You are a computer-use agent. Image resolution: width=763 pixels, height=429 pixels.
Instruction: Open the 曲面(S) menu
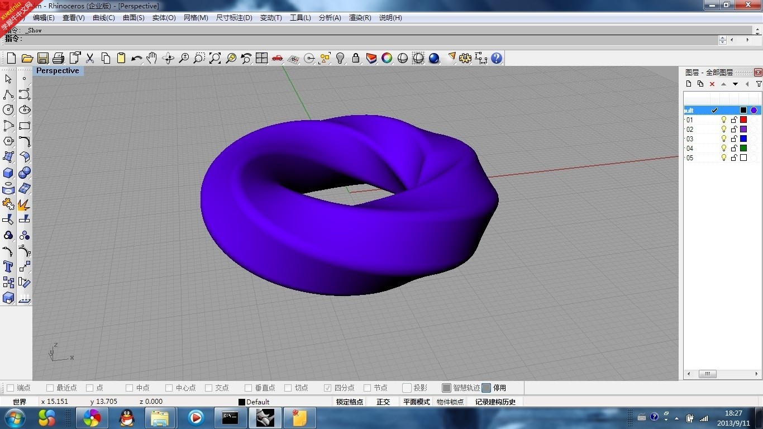(133, 18)
